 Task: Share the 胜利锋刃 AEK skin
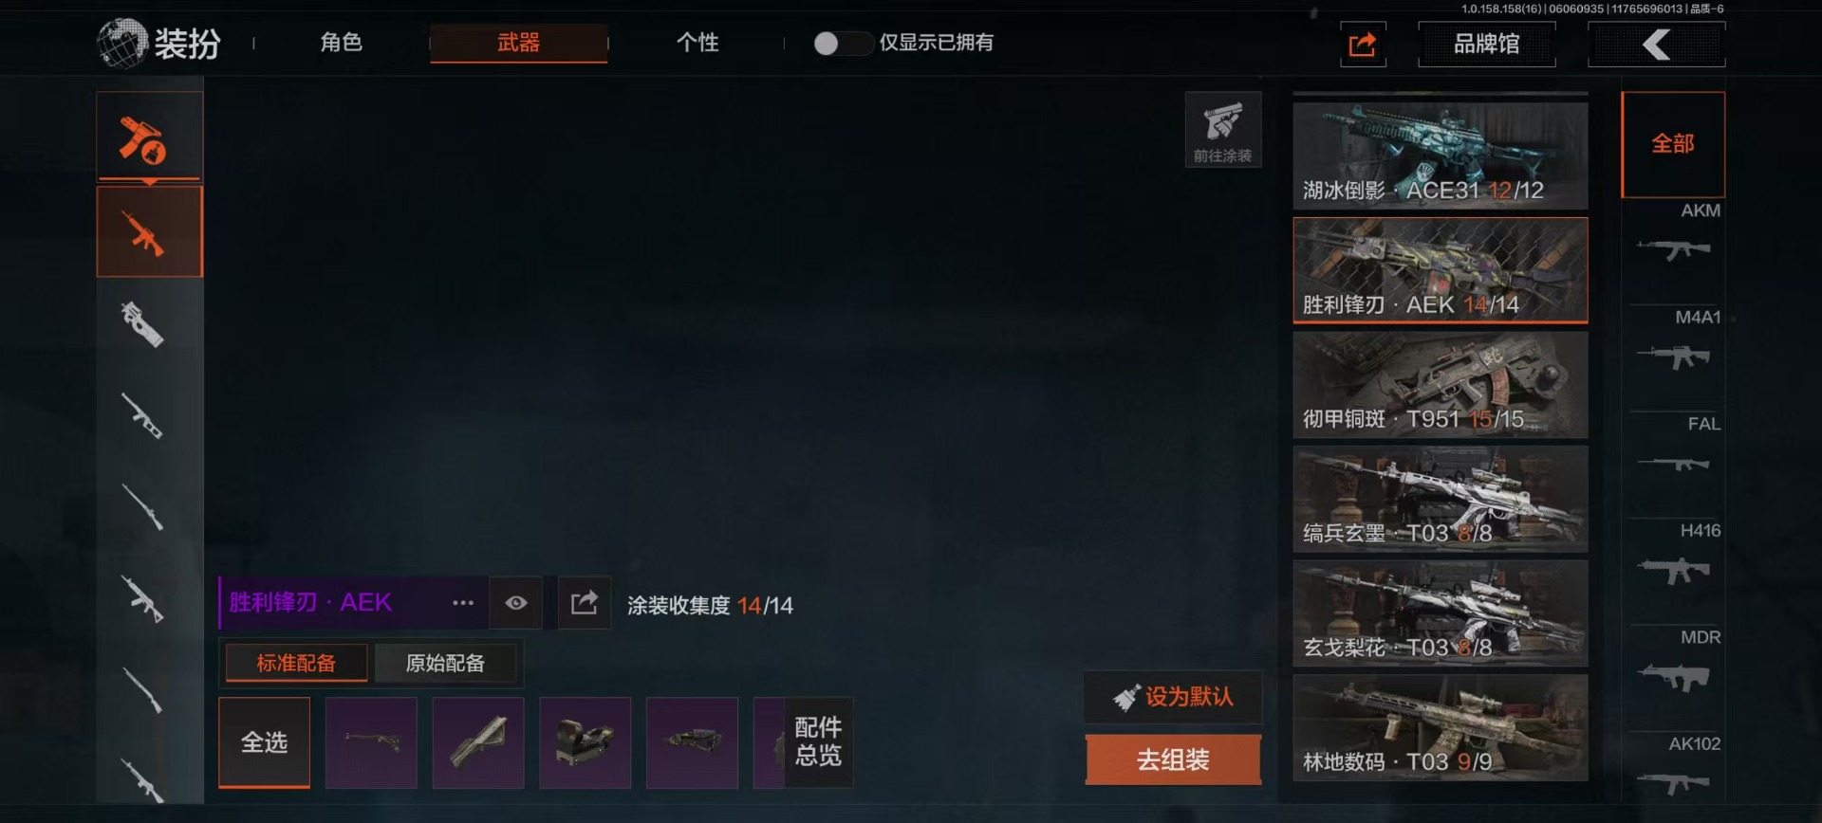pos(585,603)
